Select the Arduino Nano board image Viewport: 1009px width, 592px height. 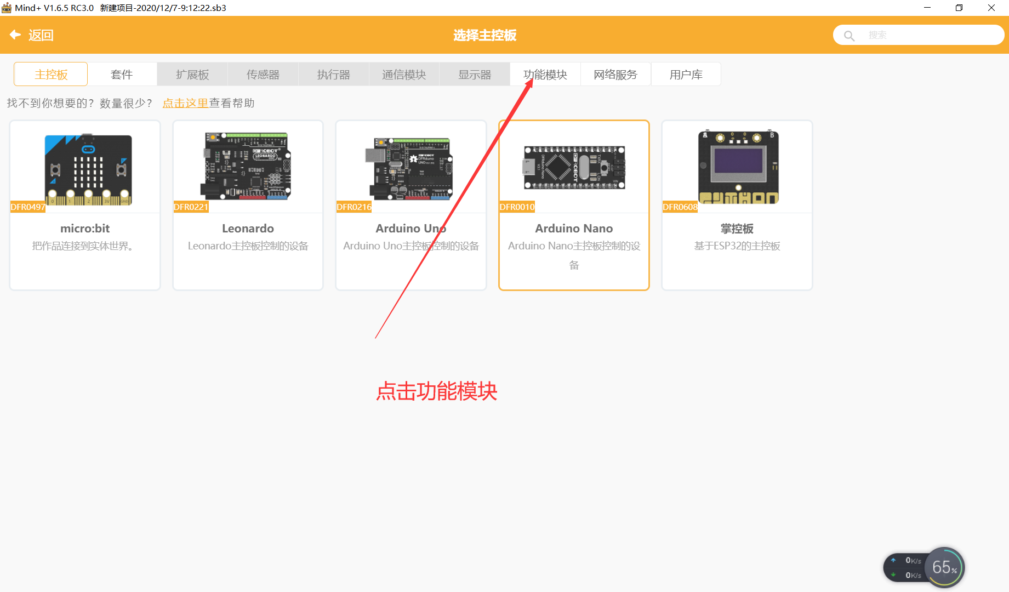(x=574, y=168)
